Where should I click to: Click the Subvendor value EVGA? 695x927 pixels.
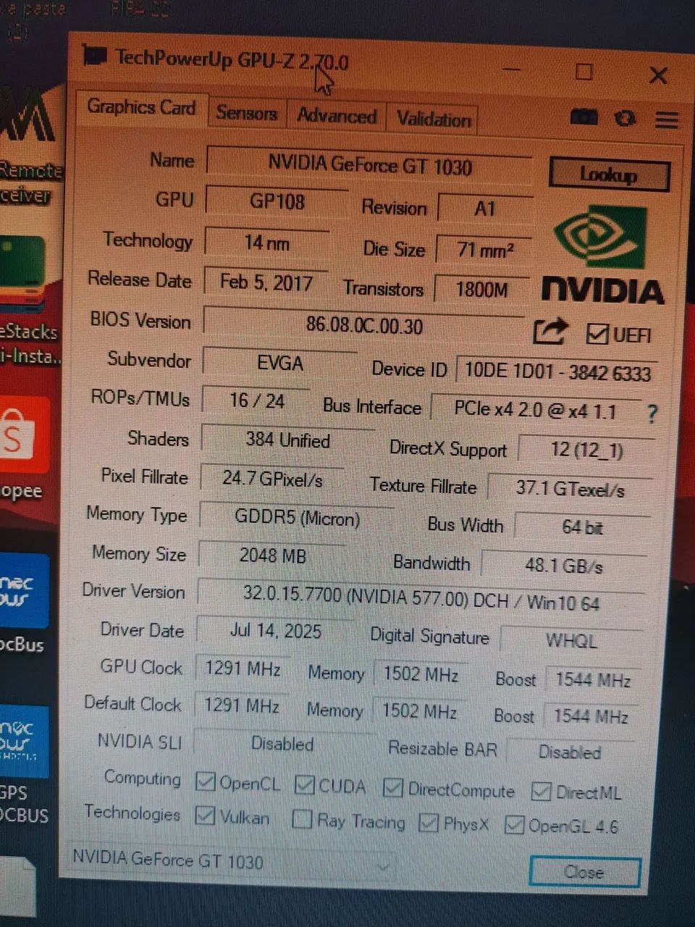click(279, 363)
